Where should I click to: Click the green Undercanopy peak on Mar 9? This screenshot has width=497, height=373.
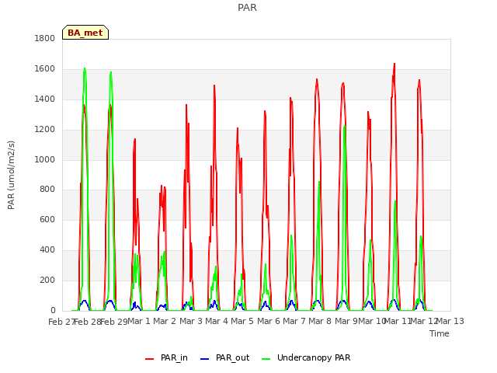pos(345,127)
